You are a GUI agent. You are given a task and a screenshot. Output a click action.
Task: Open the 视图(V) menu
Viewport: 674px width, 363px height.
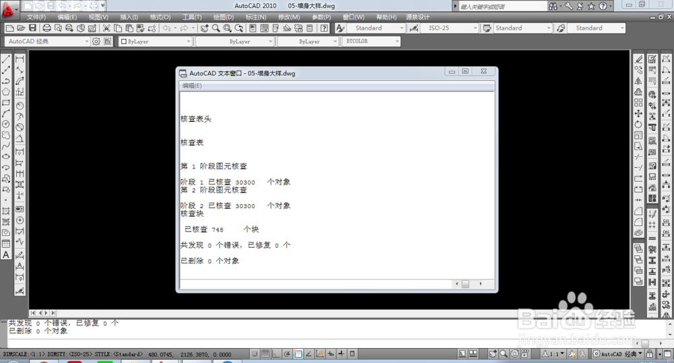pos(98,18)
